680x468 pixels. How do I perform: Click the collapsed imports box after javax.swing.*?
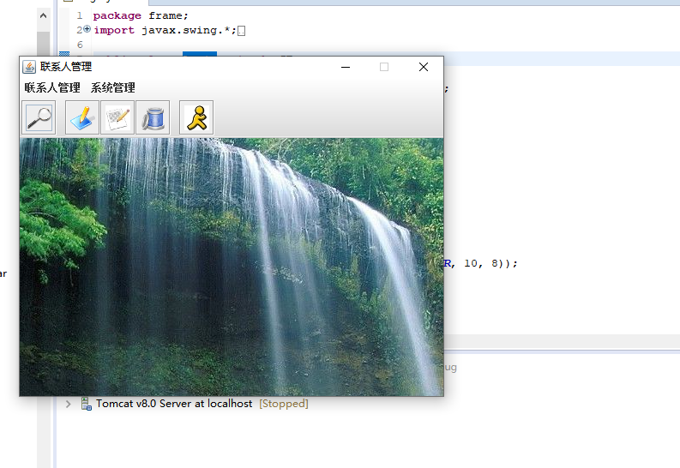(242, 31)
